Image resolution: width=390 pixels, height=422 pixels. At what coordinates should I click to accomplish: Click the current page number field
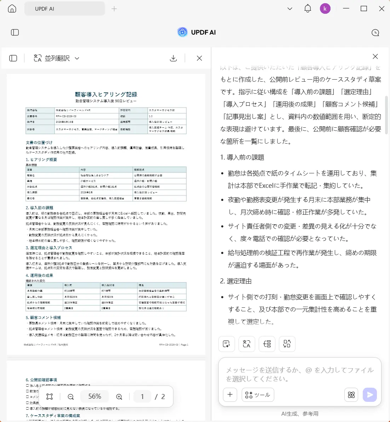point(142,397)
